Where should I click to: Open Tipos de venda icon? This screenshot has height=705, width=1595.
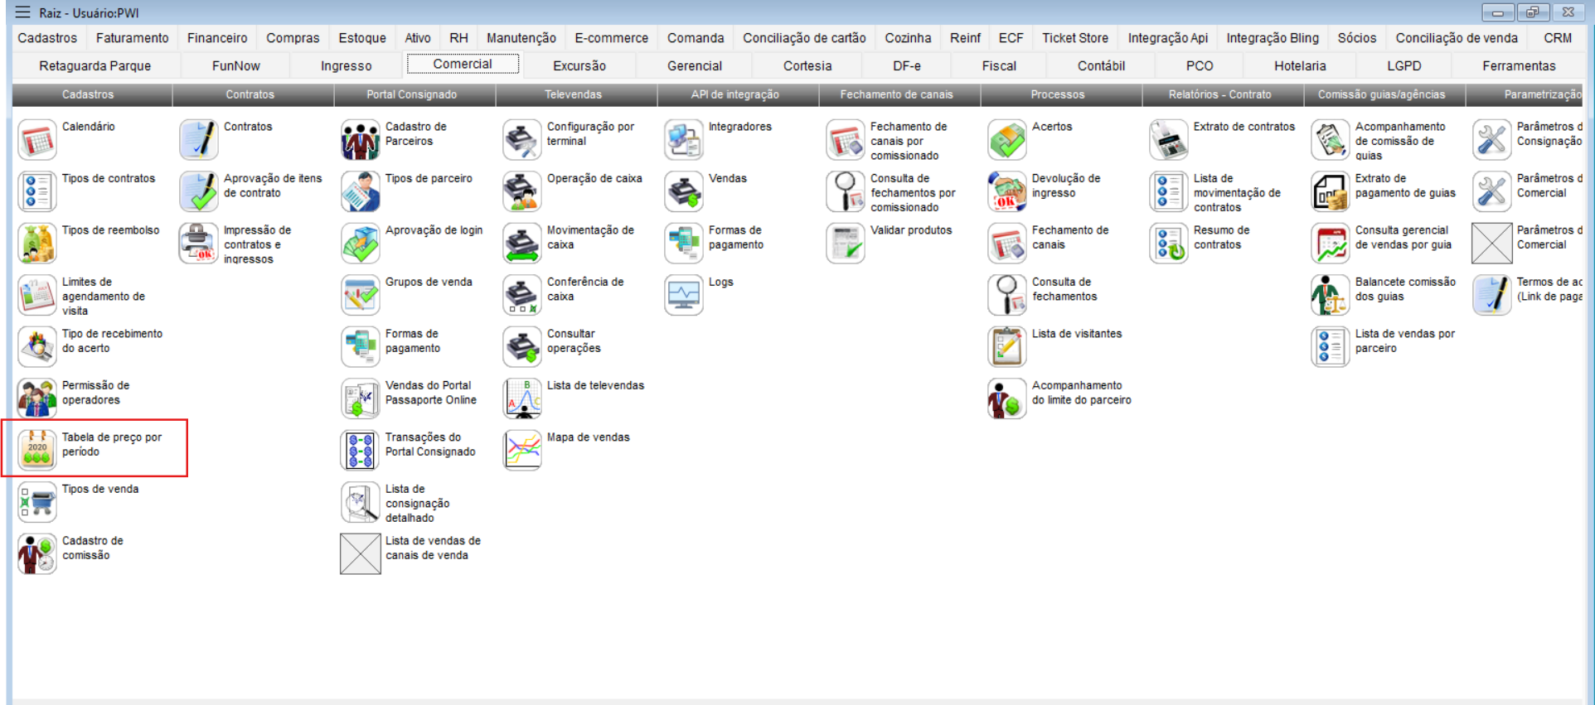point(37,502)
